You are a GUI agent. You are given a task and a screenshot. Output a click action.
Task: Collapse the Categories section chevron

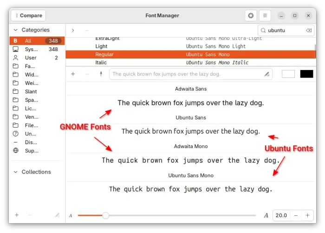(15, 30)
